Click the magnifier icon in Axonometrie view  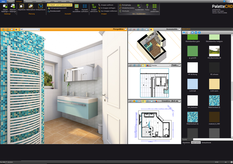[x=130, y=30]
